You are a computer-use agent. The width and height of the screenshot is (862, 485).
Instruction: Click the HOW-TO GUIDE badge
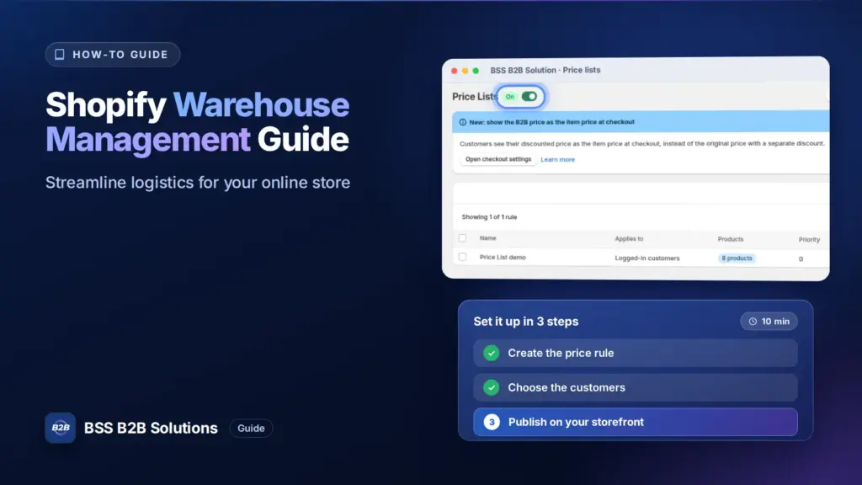point(113,55)
